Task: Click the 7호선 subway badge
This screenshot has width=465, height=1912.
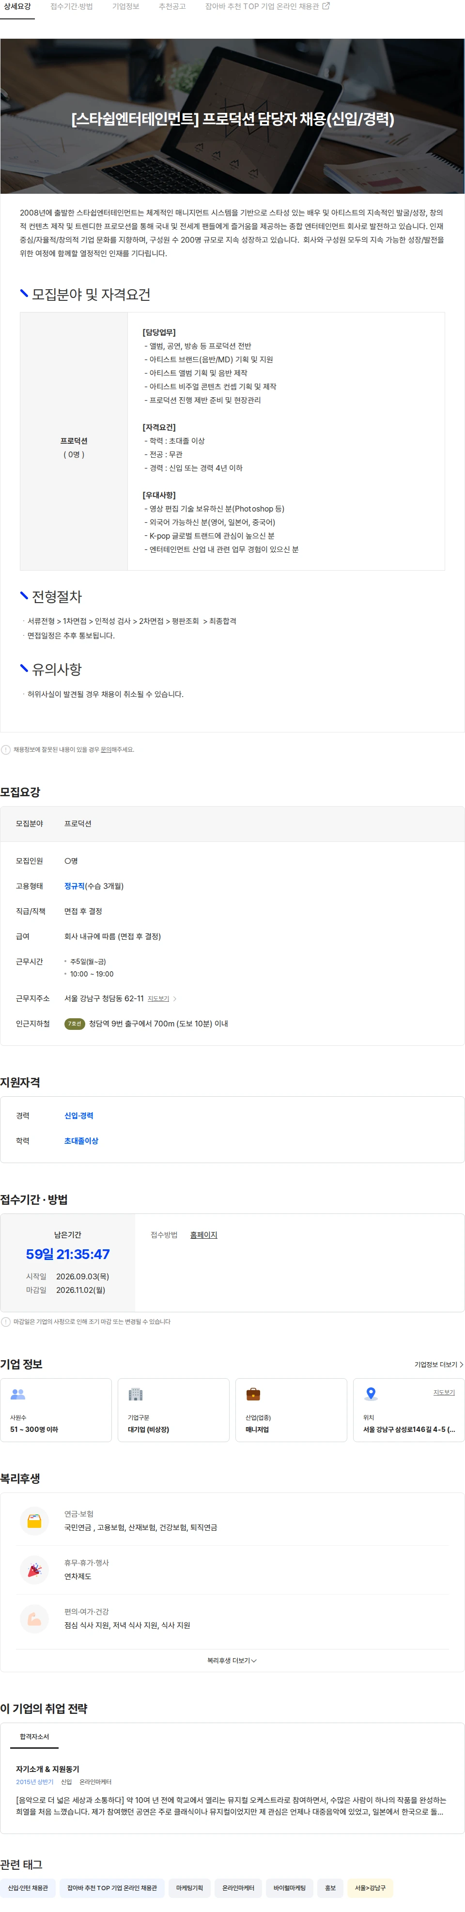Action: coord(74,1024)
